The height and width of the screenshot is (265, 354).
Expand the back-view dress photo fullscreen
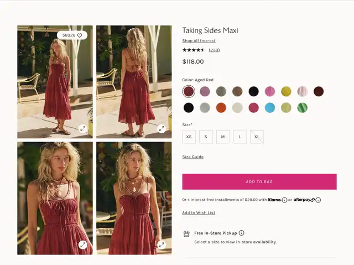pyautogui.click(x=162, y=129)
